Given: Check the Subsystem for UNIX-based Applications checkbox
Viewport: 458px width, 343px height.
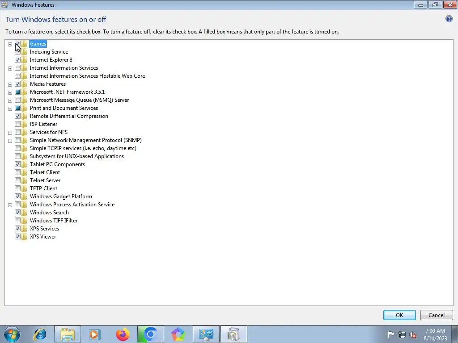Looking at the screenshot, I should pos(17,156).
